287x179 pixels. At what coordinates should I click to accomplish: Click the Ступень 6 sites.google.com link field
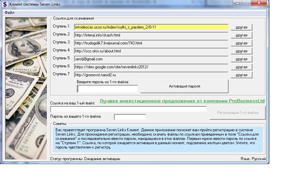click(151, 67)
